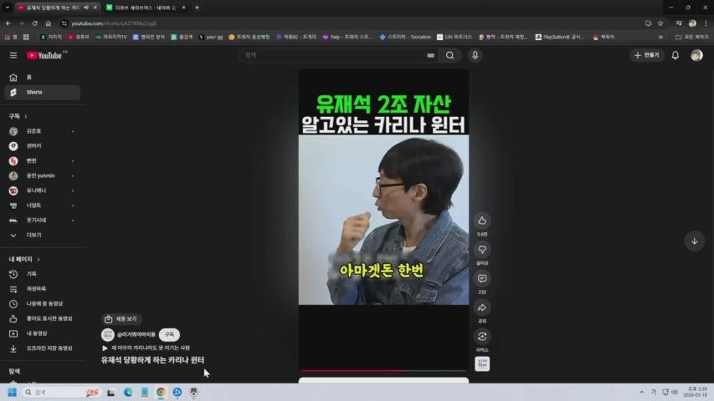Switch to the YouTube Shorts browser tab
This screenshot has width=714, height=401.
tap(54, 8)
